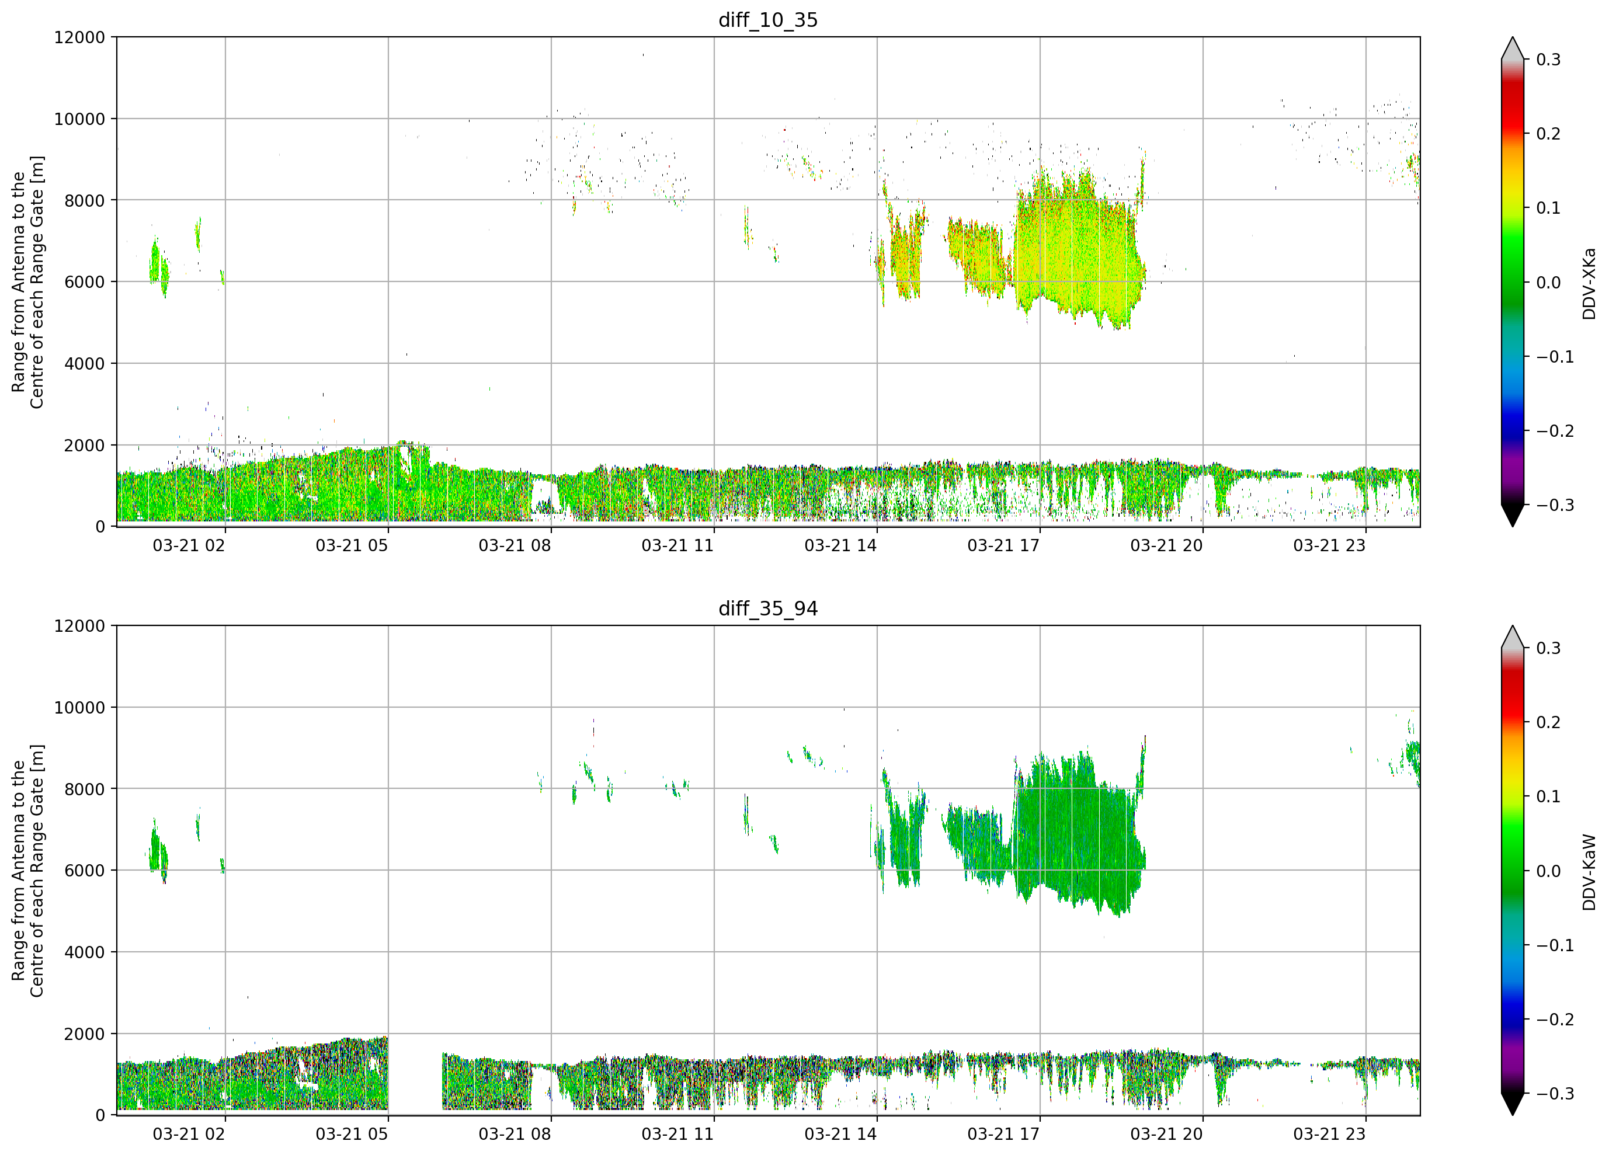Click the 0.1 tick on DDV-XKa colorbar
This screenshot has width=1609, height=1155.
[1548, 208]
